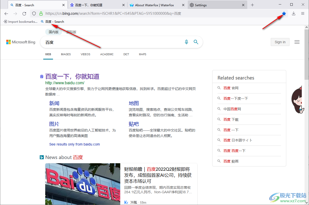Click the Sign in button
The height and width of the screenshot is (205, 309).
coord(280,42)
